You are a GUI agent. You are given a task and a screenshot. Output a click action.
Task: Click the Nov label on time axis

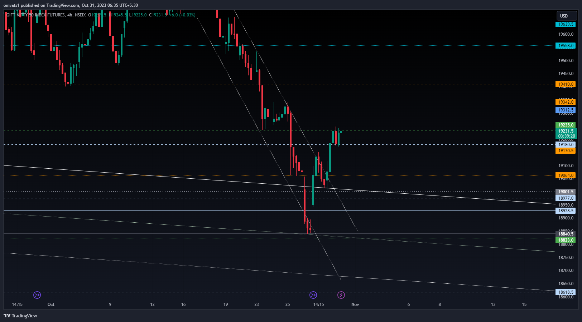(355, 304)
